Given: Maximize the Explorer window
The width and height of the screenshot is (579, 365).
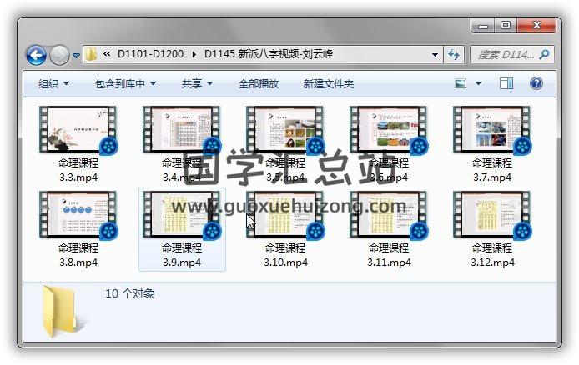Looking at the screenshot, I should tap(506, 26).
